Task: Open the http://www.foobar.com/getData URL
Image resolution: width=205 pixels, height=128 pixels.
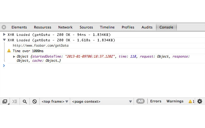Action: 41,45
